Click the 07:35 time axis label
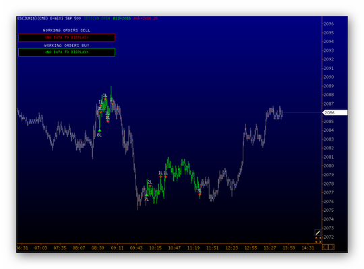The height and width of the screenshot is (269, 364). tap(60, 248)
